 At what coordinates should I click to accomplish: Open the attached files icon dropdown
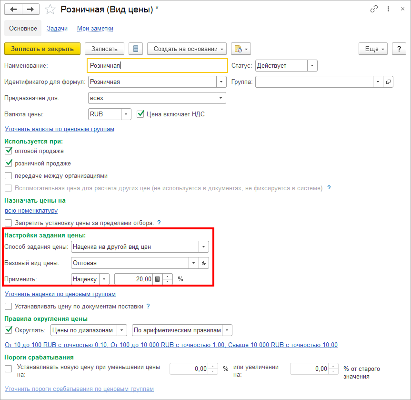click(241, 49)
